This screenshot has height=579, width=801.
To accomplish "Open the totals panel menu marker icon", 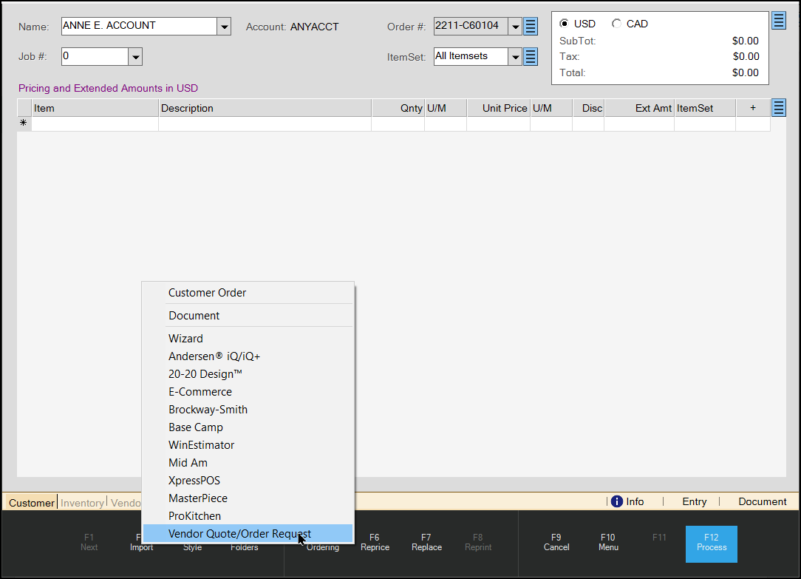I will pyautogui.click(x=778, y=21).
